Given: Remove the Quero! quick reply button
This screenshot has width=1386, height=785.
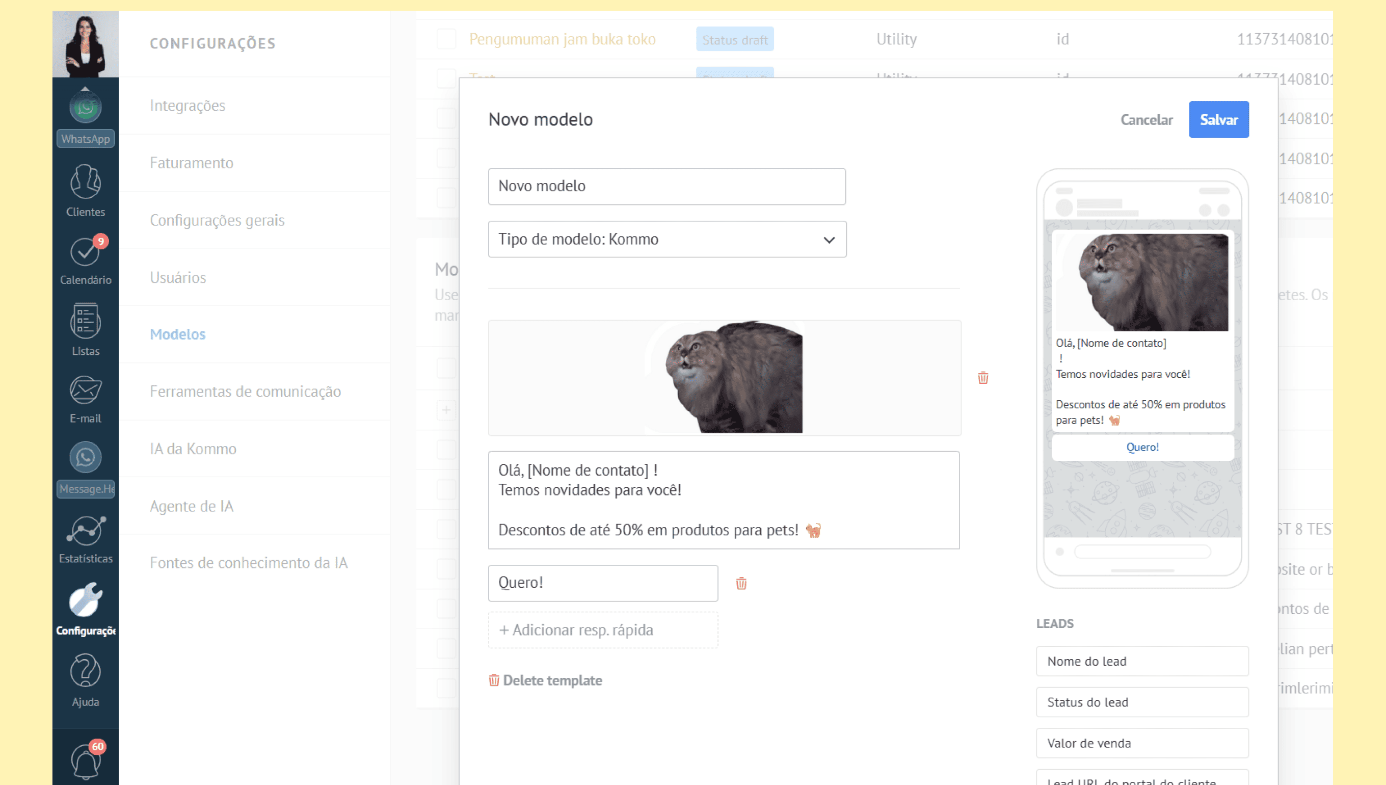Looking at the screenshot, I should [741, 583].
